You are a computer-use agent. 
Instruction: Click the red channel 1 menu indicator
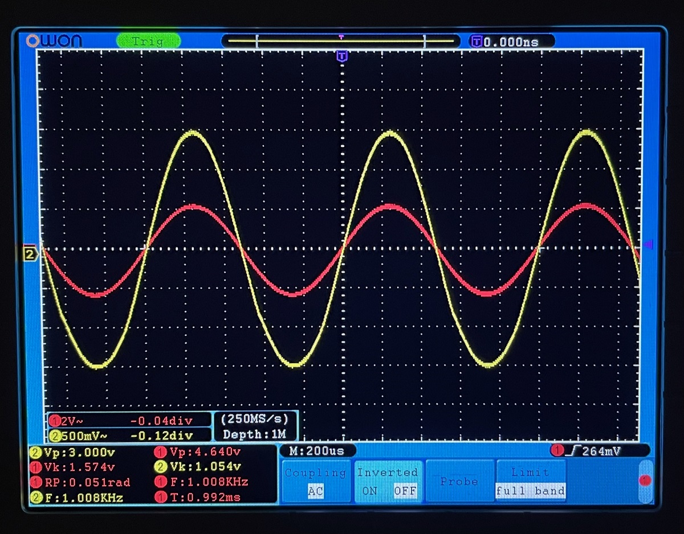[645, 481]
